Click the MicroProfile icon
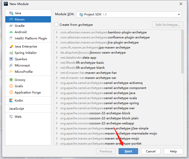Screen dimensions: 189x159 [11, 72]
